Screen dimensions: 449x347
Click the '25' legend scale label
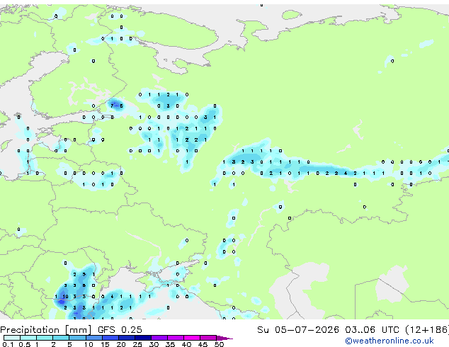point(137,344)
